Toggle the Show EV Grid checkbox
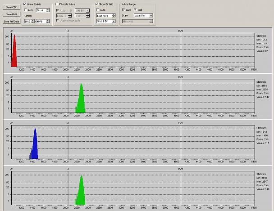The height and width of the screenshot is (211, 274). 97,4
